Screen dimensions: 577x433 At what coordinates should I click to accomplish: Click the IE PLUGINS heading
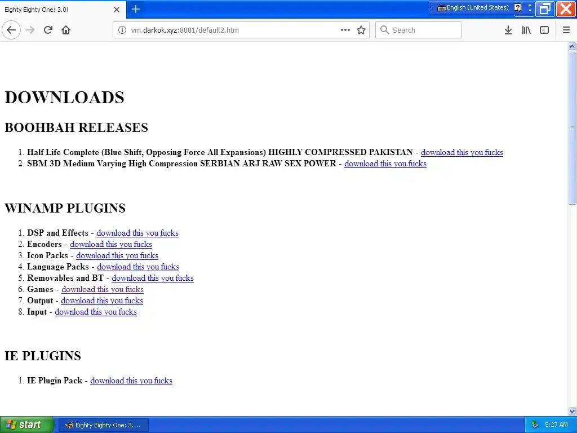click(43, 356)
